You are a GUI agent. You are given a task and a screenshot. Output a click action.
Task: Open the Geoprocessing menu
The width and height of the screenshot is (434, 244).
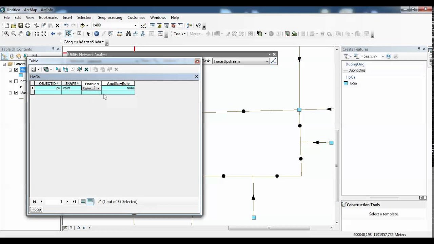coord(110,17)
